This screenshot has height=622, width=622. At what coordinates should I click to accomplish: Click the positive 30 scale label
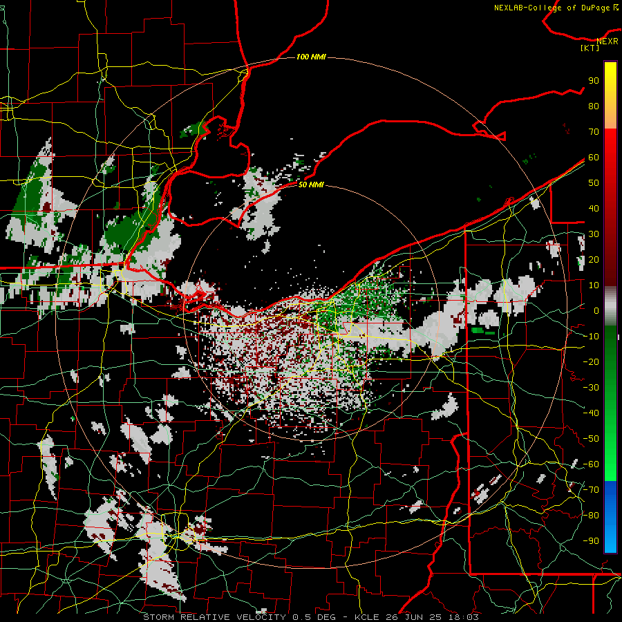pyautogui.click(x=594, y=234)
